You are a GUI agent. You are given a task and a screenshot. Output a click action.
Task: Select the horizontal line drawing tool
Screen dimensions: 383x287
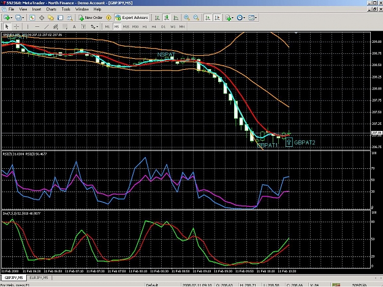click(x=37, y=26)
